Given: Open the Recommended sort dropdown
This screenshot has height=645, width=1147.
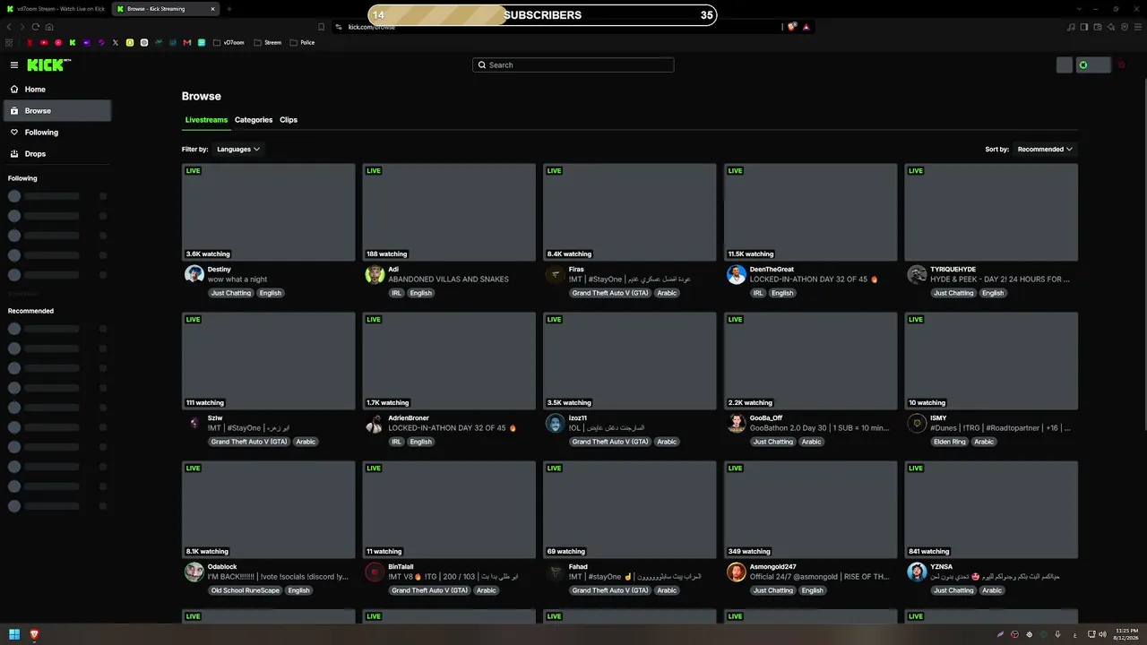Looking at the screenshot, I should [1045, 150].
